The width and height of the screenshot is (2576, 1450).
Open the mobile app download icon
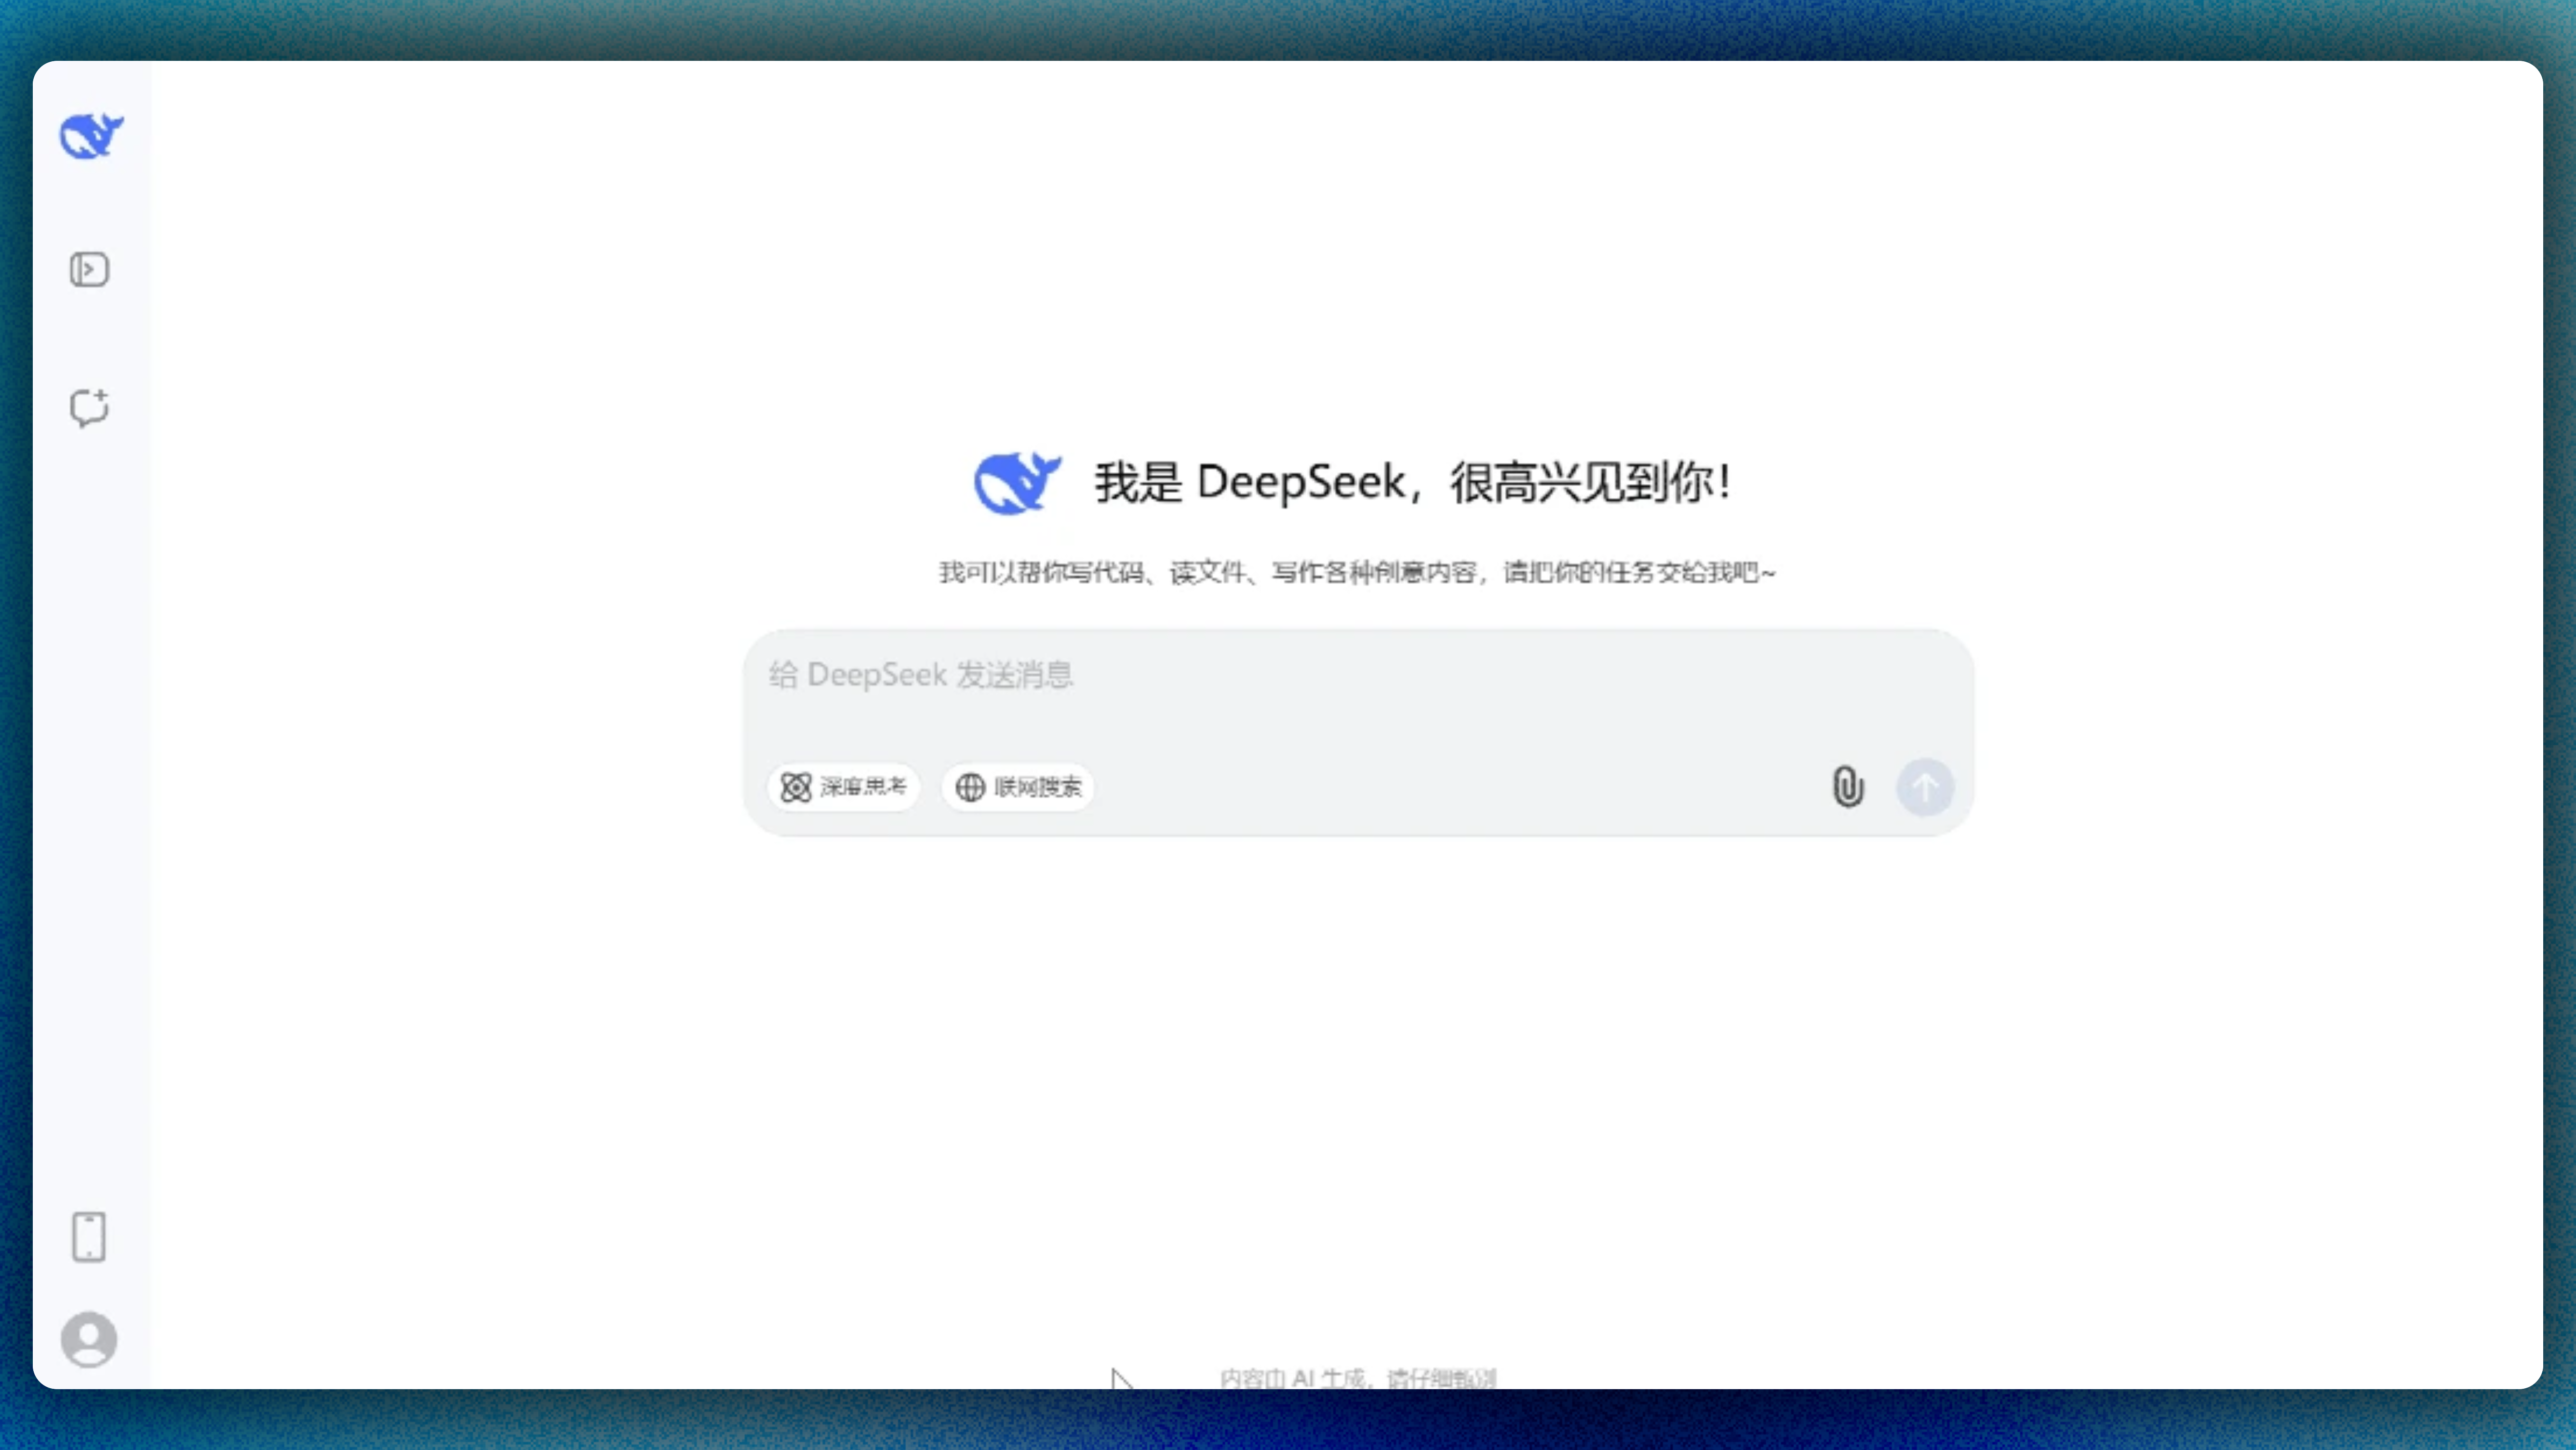point(89,1237)
